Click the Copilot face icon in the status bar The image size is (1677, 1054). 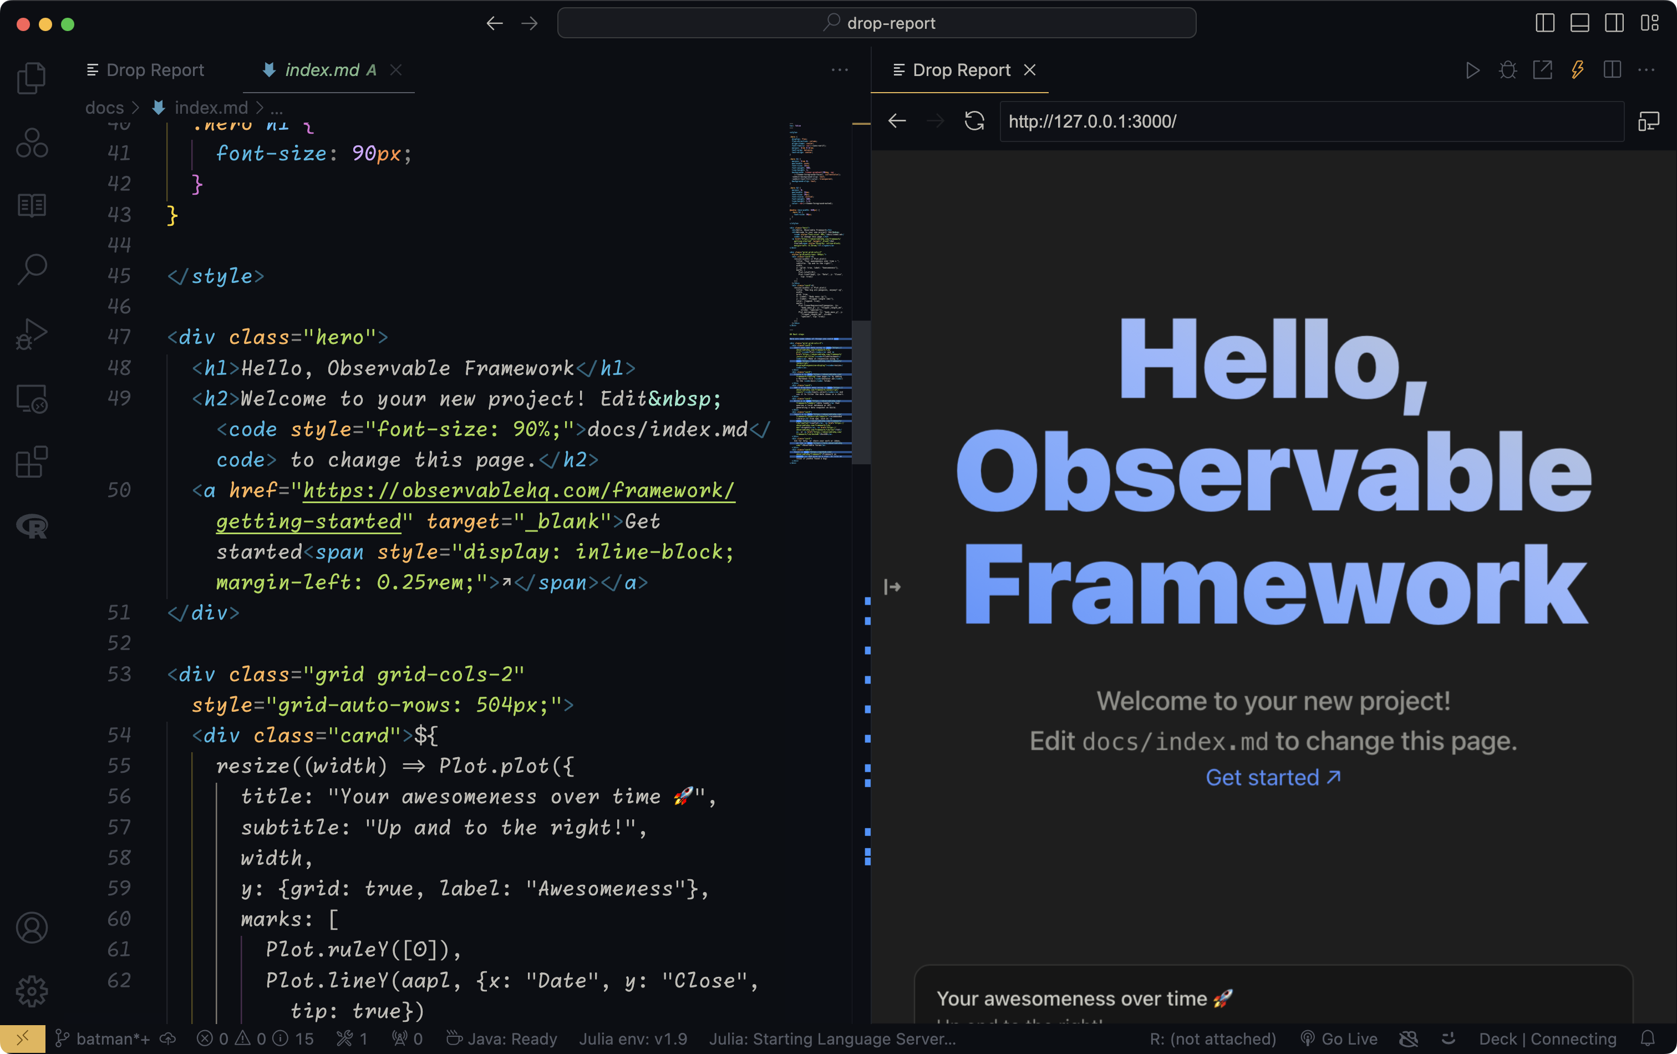[x=1449, y=1038]
